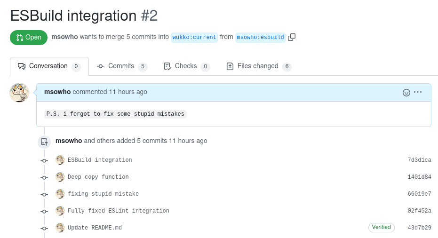Click the avatar beside the Fully fixed ESLint commit
This screenshot has height=238, width=438.
60,211
